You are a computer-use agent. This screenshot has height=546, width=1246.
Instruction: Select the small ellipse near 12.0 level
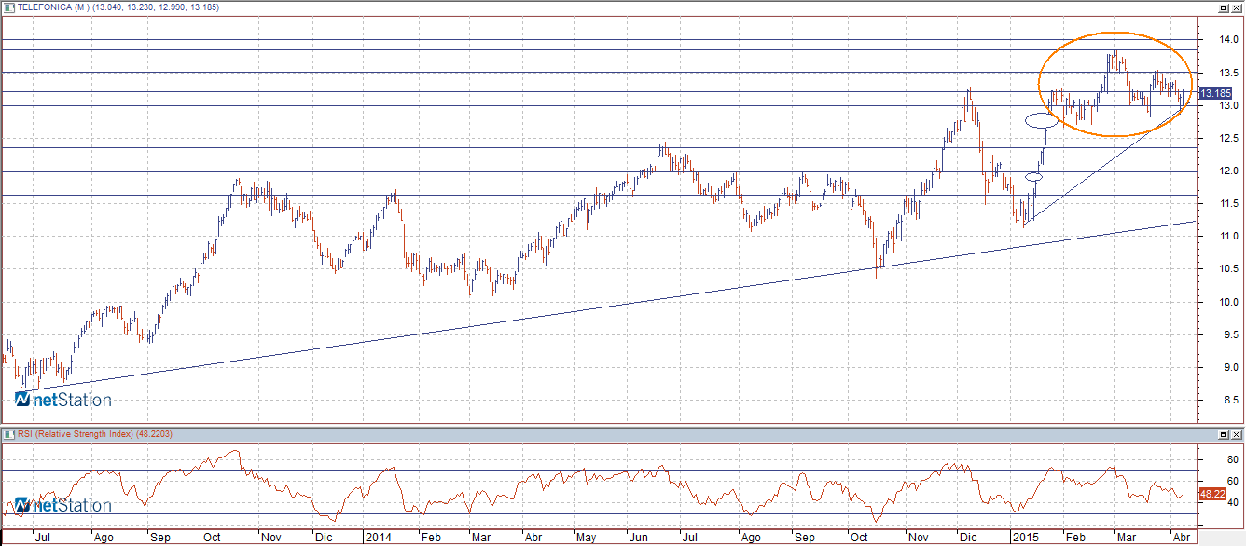(1034, 176)
